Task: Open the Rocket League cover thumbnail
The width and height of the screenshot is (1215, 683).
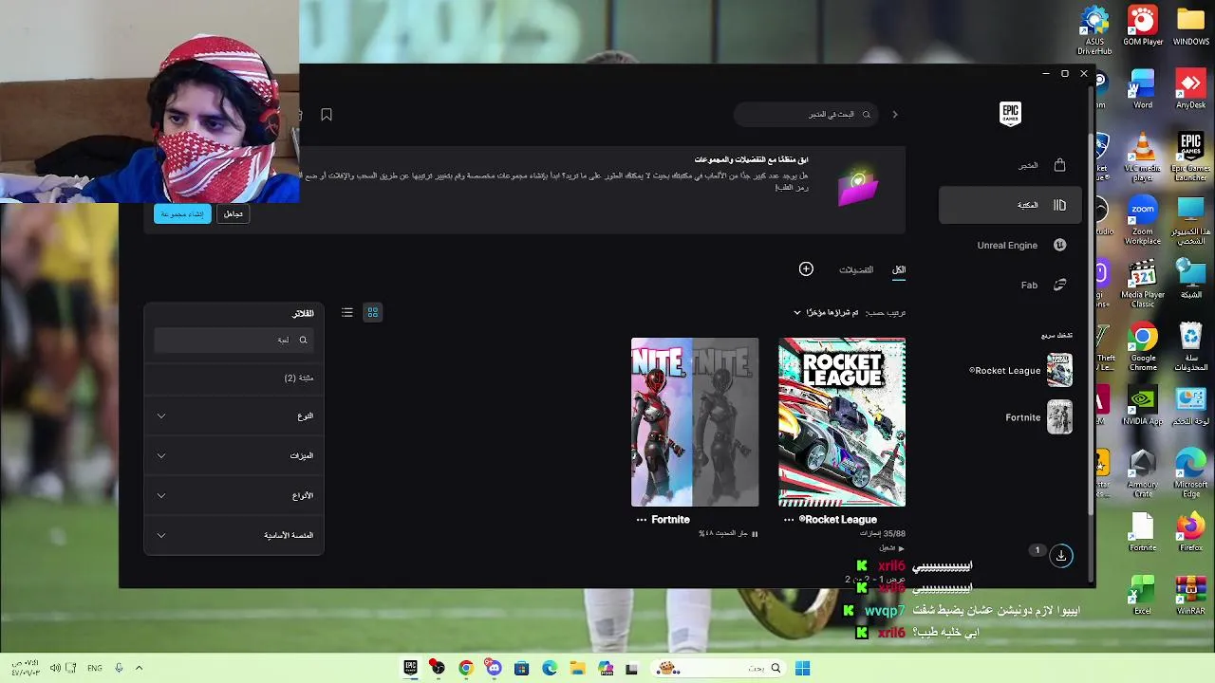Action: 842,422
